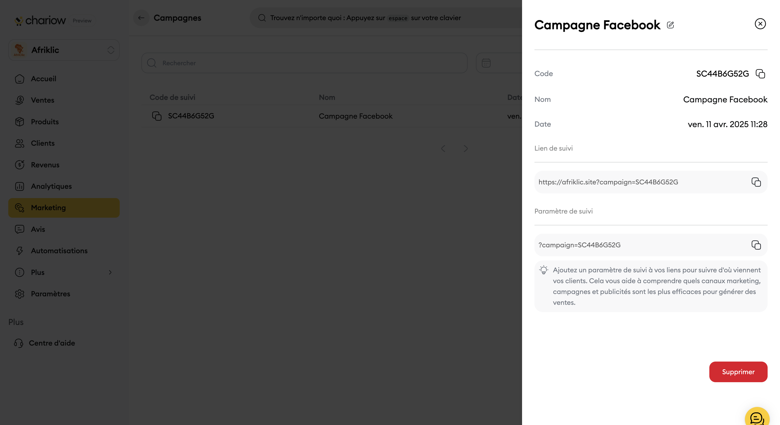Image resolution: width=780 pixels, height=425 pixels.
Task: Open the Afriklic store switcher
Action: 64,50
